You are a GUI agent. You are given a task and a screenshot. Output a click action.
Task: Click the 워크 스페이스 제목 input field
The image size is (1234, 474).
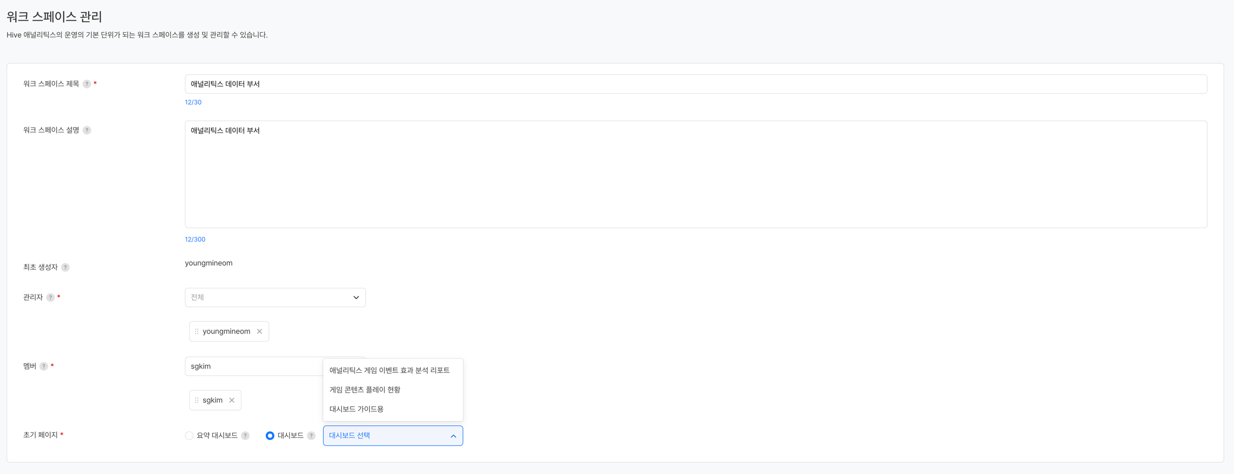tap(695, 84)
